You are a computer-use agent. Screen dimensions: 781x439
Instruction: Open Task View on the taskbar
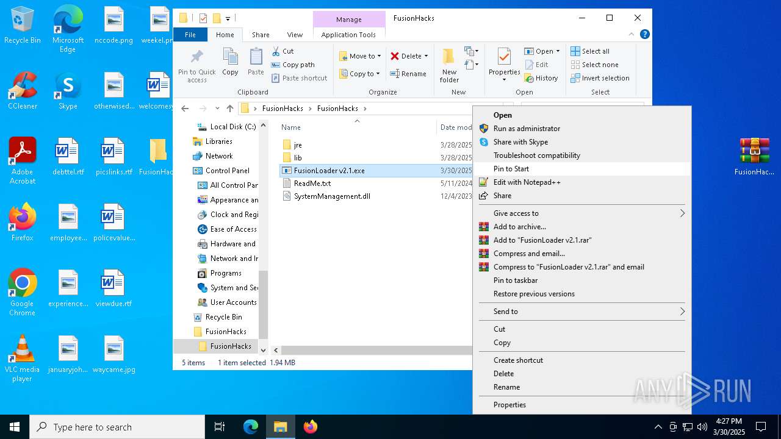tap(220, 427)
